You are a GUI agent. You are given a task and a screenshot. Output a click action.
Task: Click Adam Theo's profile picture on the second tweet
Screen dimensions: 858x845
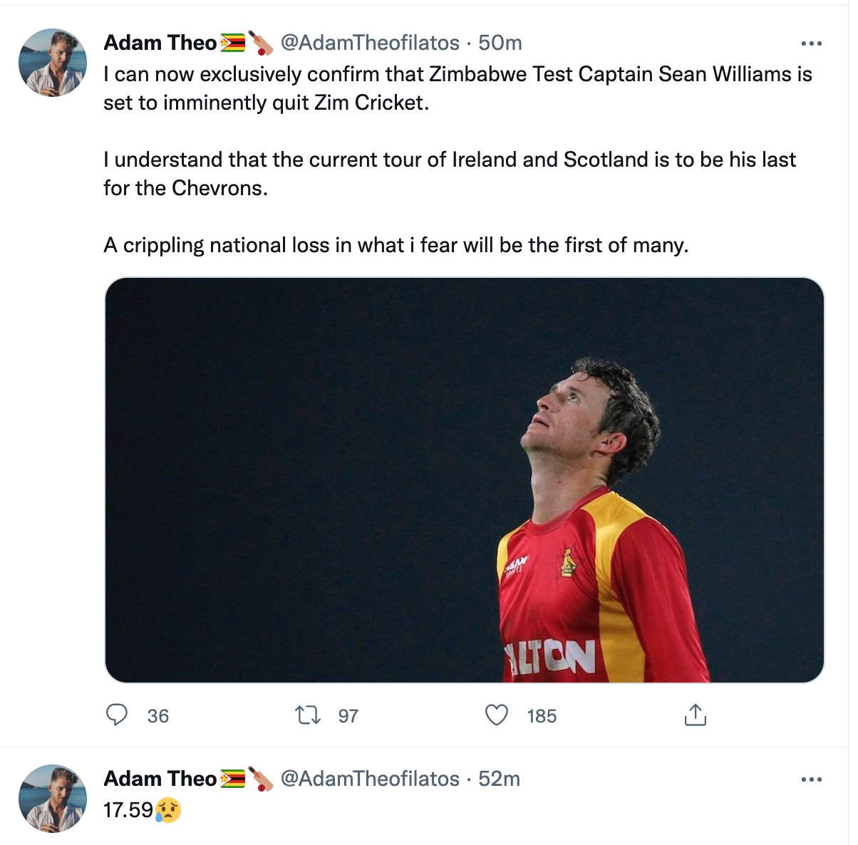click(x=53, y=799)
